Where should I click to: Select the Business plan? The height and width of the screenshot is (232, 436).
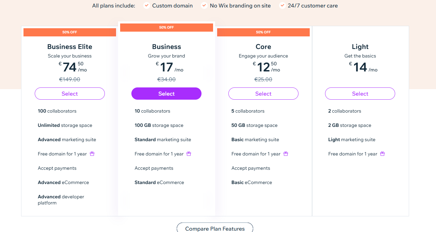166,94
